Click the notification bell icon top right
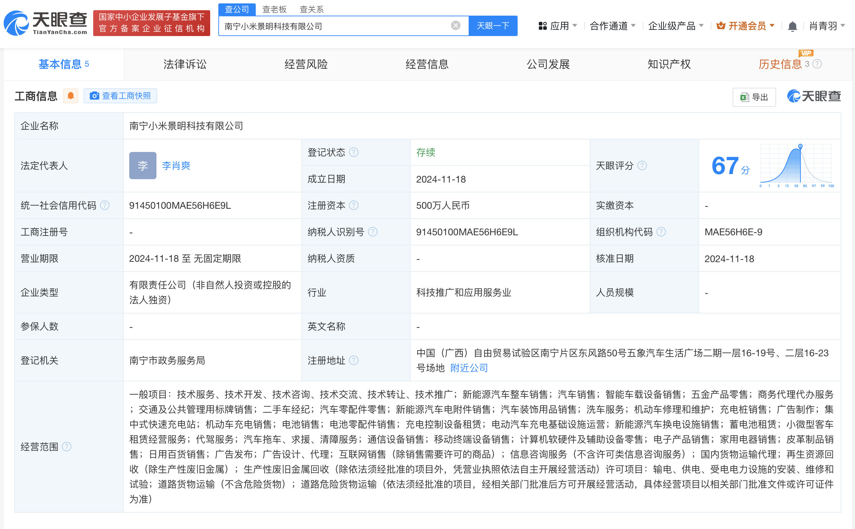The image size is (855, 529). [x=792, y=26]
